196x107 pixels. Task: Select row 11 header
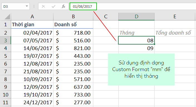pos(6,102)
